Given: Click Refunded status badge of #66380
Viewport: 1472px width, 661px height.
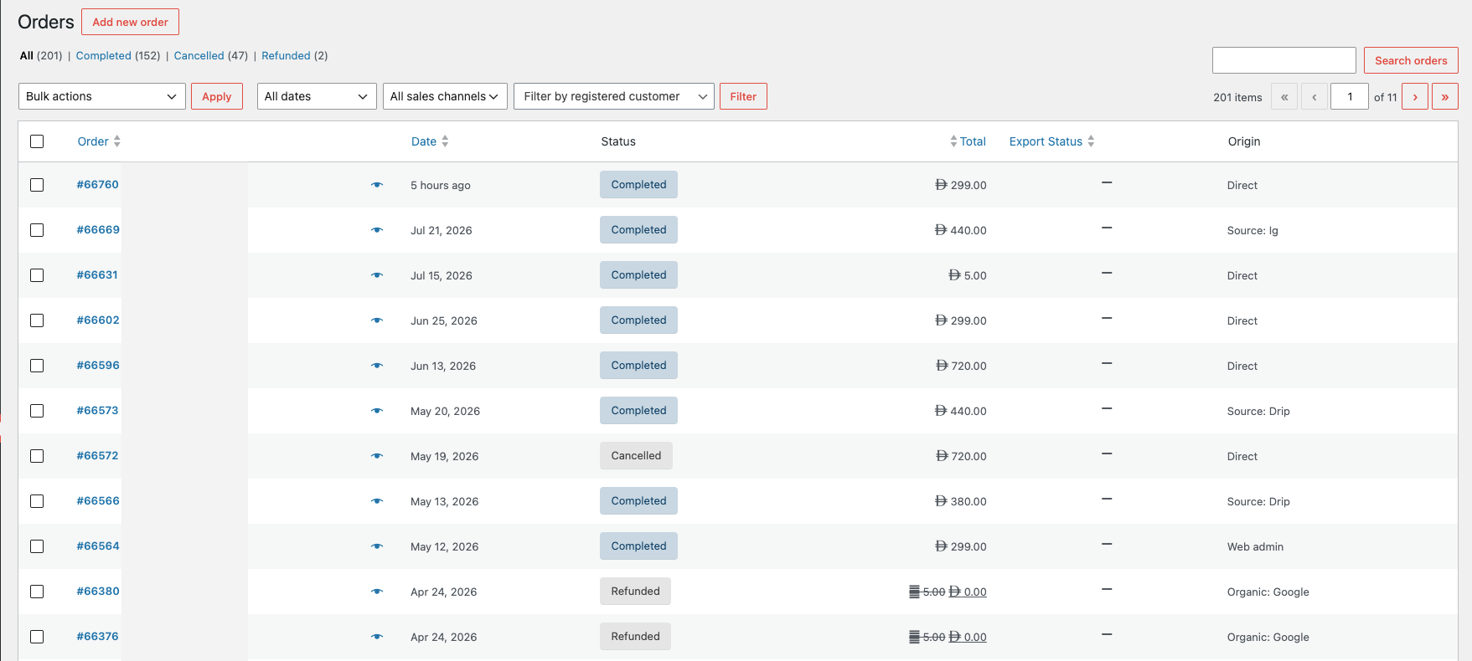Looking at the screenshot, I should tap(635, 592).
